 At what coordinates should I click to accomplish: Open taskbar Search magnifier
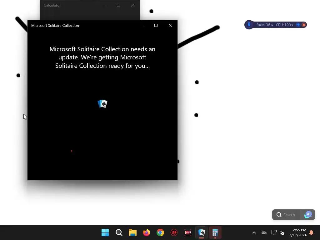[119, 232]
